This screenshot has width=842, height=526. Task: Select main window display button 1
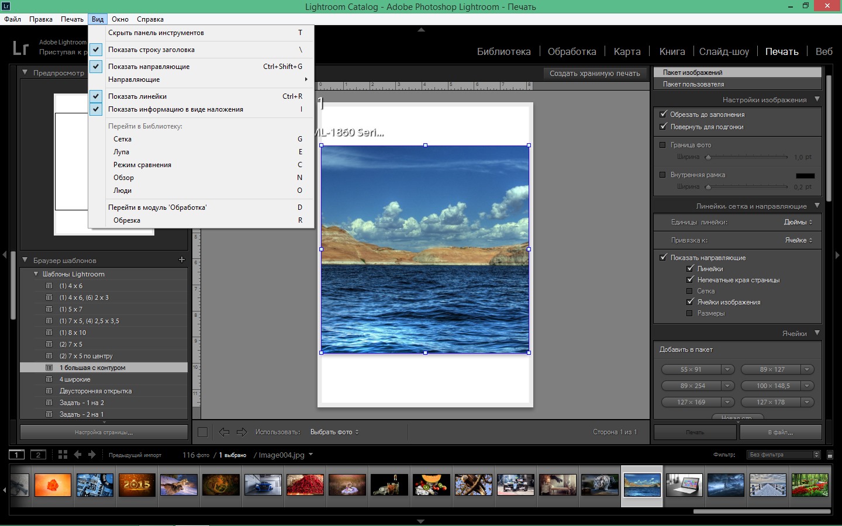coord(16,455)
